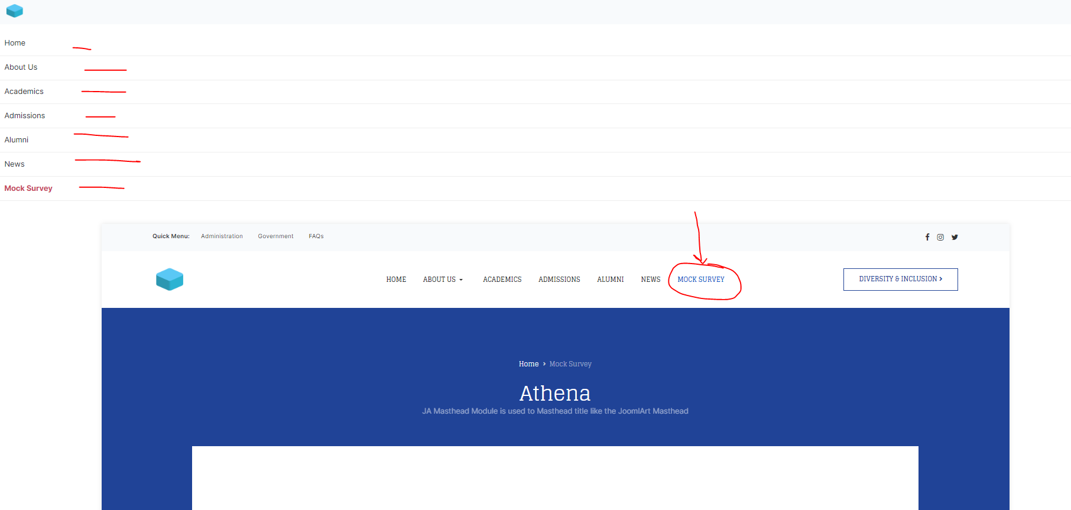
Task: Go to ALUMNI in the uppercase navigation bar
Action: (611, 280)
